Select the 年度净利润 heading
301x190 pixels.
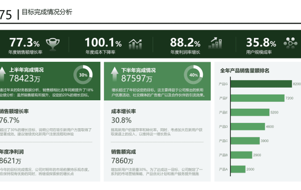(12, 152)
